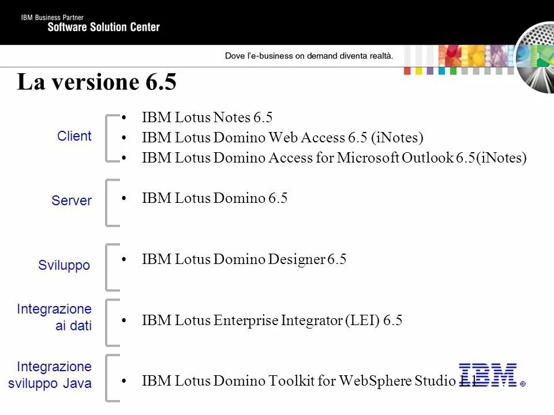The width and height of the screenshot is (554, 415).
Task: Click "IBM Lotus Domino Access for Microsoft Outlook" line
Action: [x=334, y=158]
